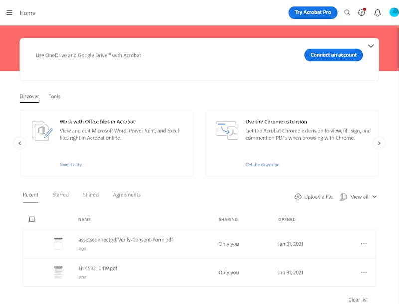Open the user profile avatar

pyautogui.click(x=394, y=12)
